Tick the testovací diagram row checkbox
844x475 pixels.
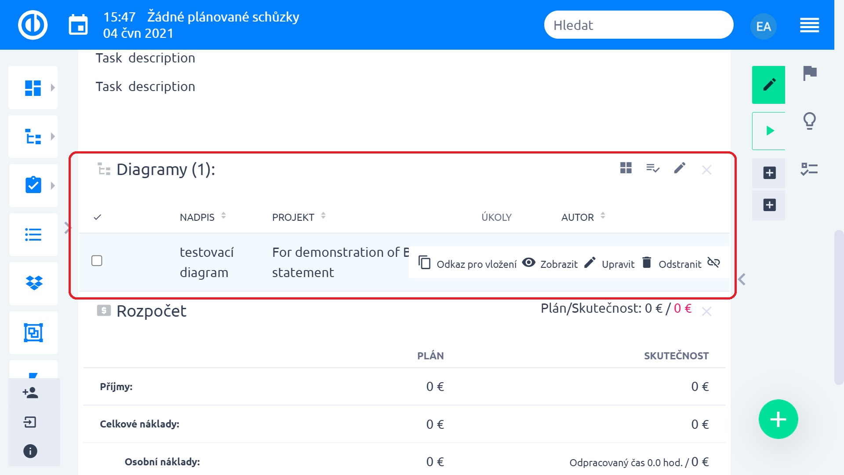97,261
